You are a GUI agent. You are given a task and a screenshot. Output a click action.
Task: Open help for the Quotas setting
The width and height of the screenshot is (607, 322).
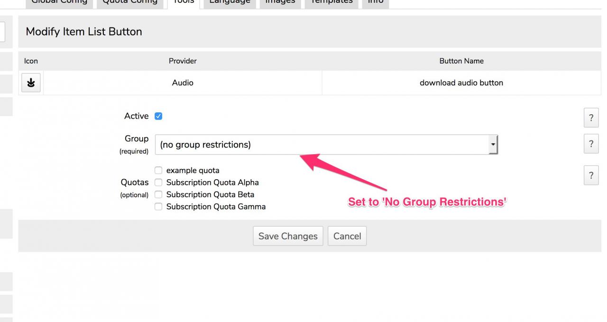click(591, 175)
